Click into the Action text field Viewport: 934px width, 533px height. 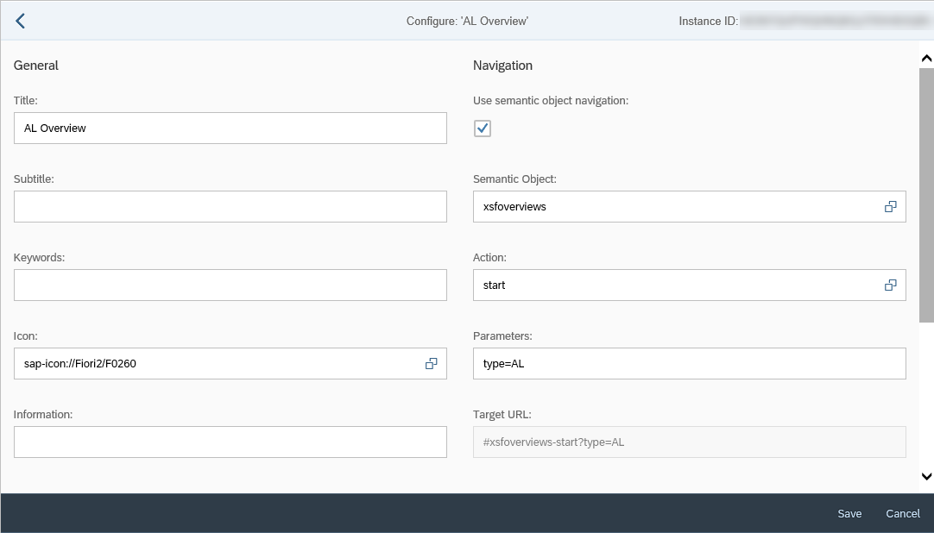coord(673,285)
